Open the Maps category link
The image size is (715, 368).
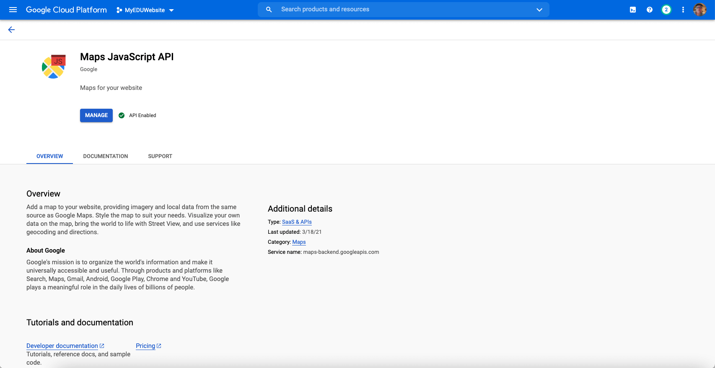299,242
